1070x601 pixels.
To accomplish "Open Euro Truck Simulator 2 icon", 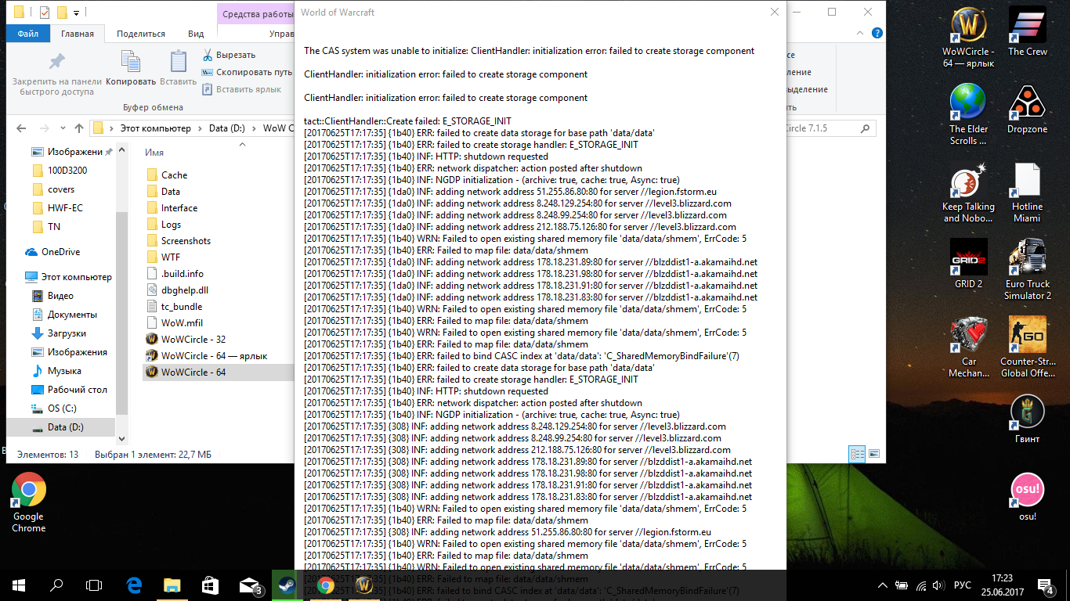I will click(x=1027, y=258).
